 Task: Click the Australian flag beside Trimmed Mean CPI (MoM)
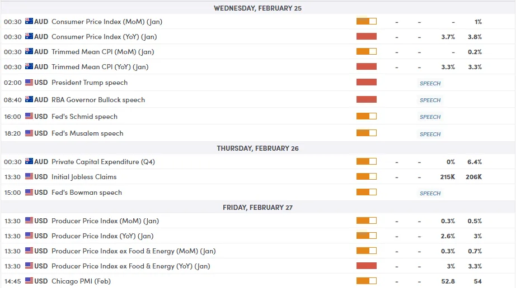click(x=29, y=52)
